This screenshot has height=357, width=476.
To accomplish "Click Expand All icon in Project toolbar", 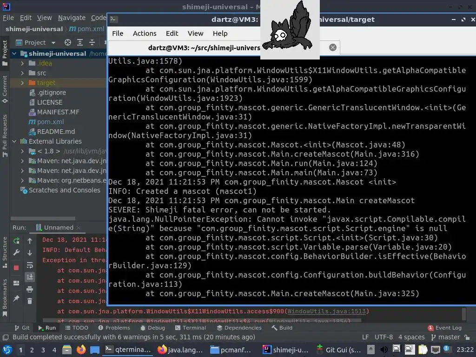I will (80, 42).
